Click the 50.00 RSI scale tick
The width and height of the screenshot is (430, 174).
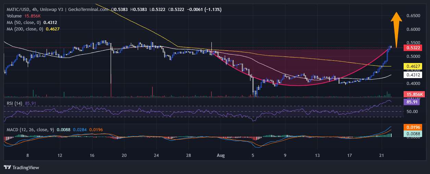412,111
